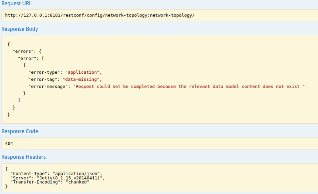Click the Response Code heading
Image resolution: width=318 pixels, height=194 pixels.
point(20,131)
